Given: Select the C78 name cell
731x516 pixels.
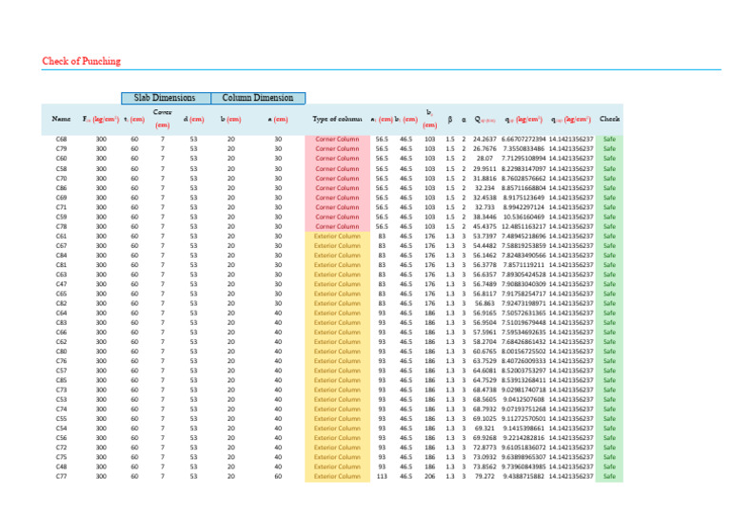Looking at the screenshot, I should pos(61,226).
